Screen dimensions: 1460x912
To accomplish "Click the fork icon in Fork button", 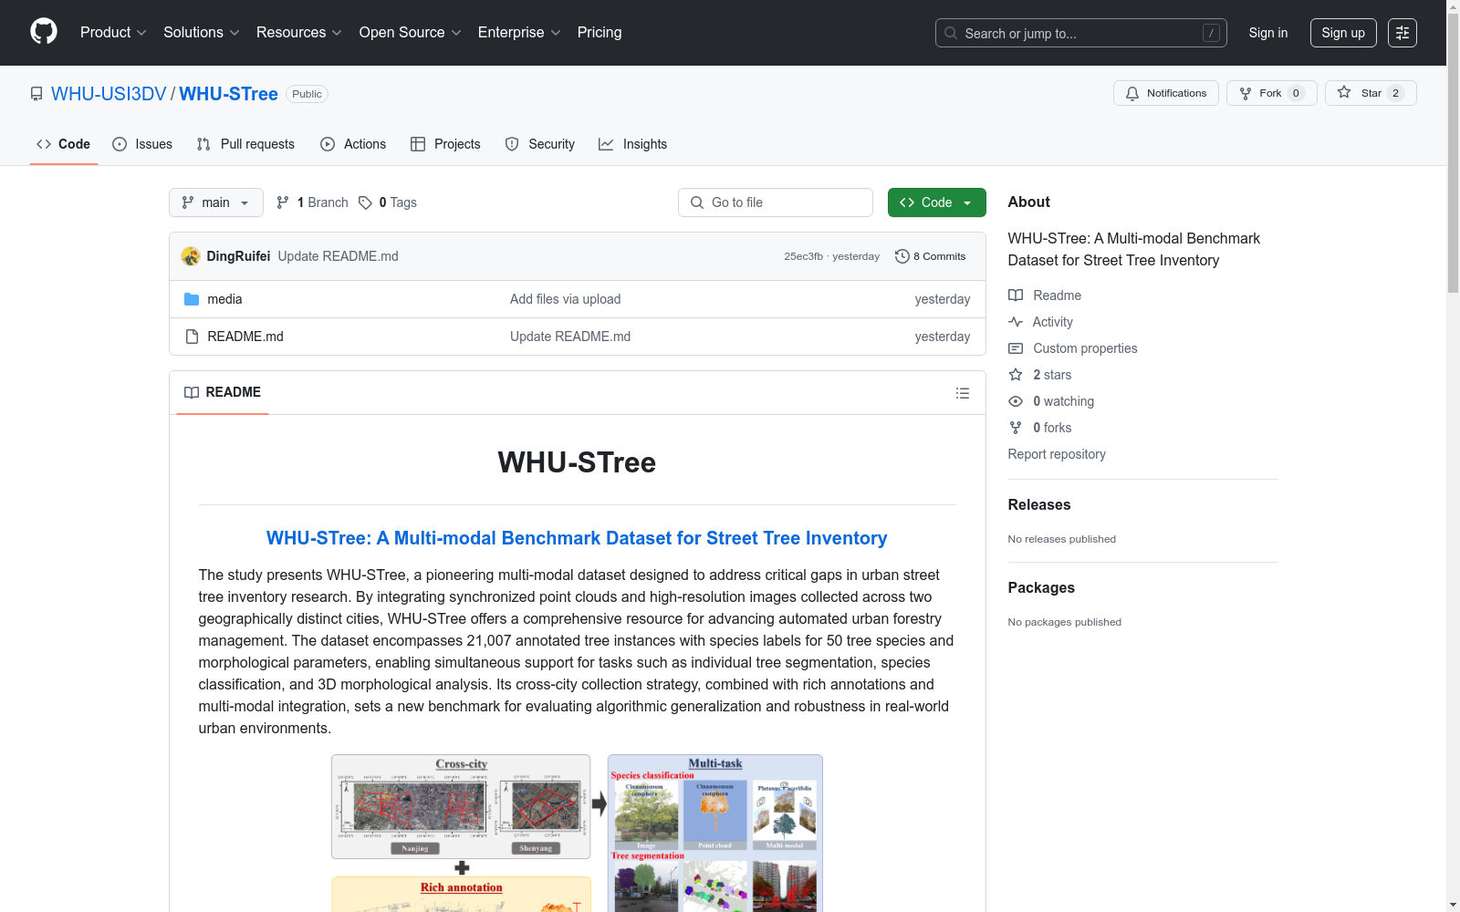I will (1246, 93).
